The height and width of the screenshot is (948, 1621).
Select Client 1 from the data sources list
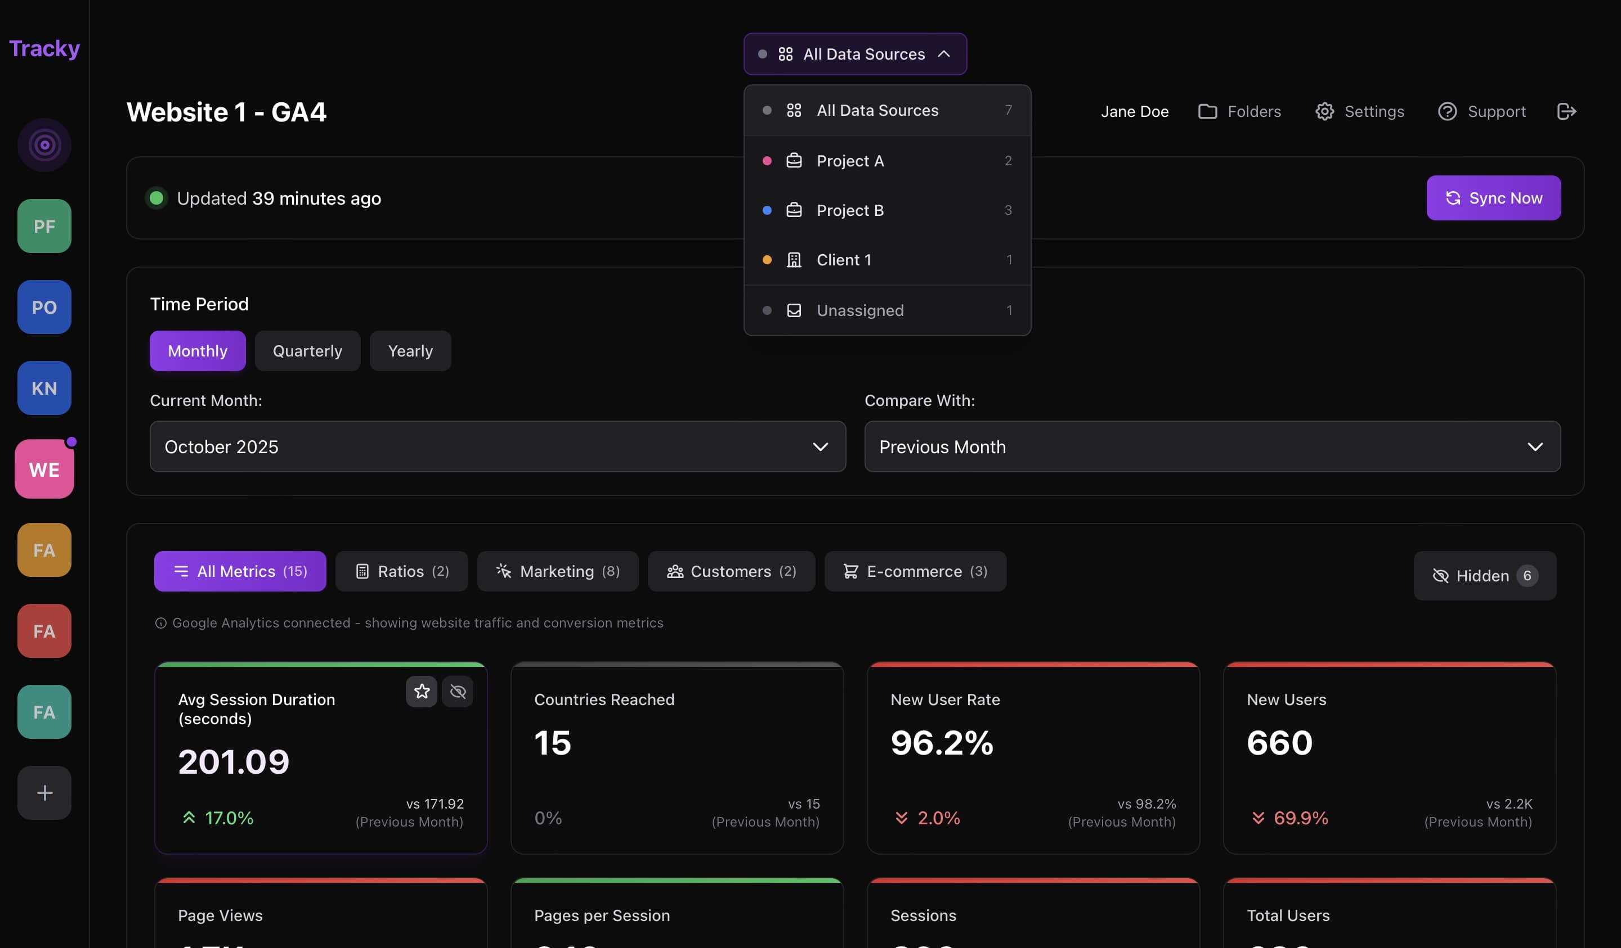[x=844, y=260]
